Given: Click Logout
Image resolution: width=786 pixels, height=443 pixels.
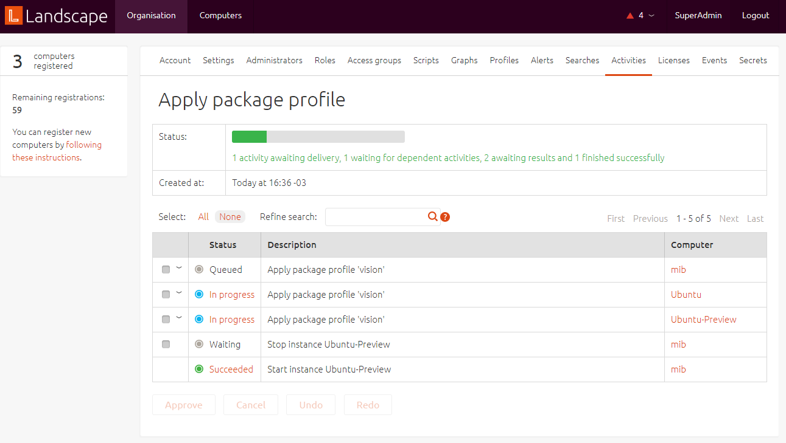Looking at the screenshot, I should [756, 16].
